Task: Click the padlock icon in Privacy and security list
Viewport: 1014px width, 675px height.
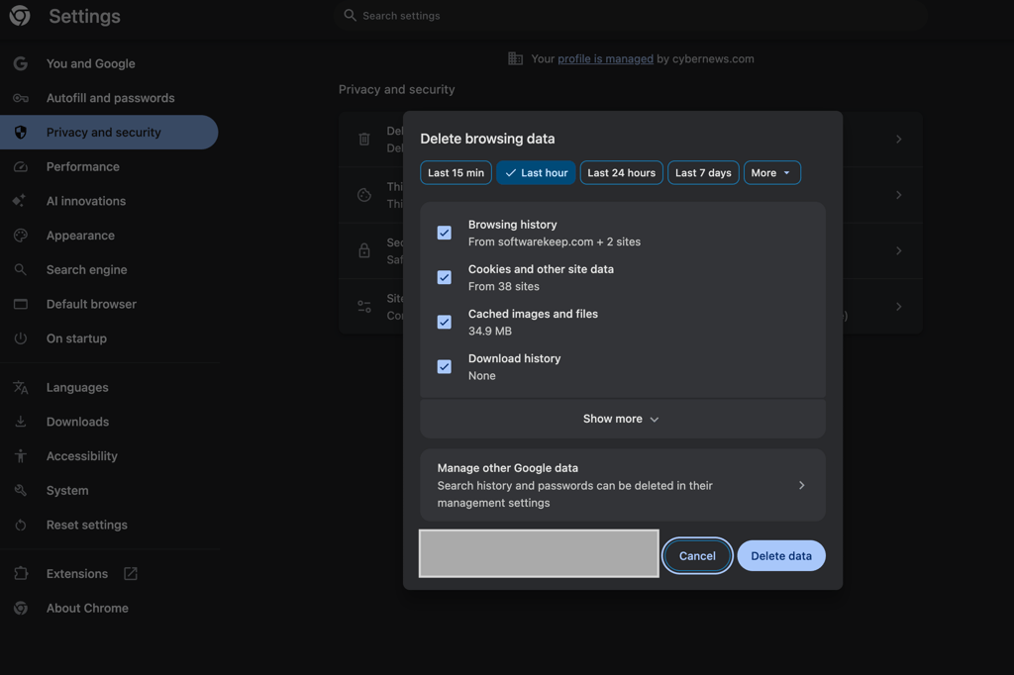Action: (x=364, y=250)
